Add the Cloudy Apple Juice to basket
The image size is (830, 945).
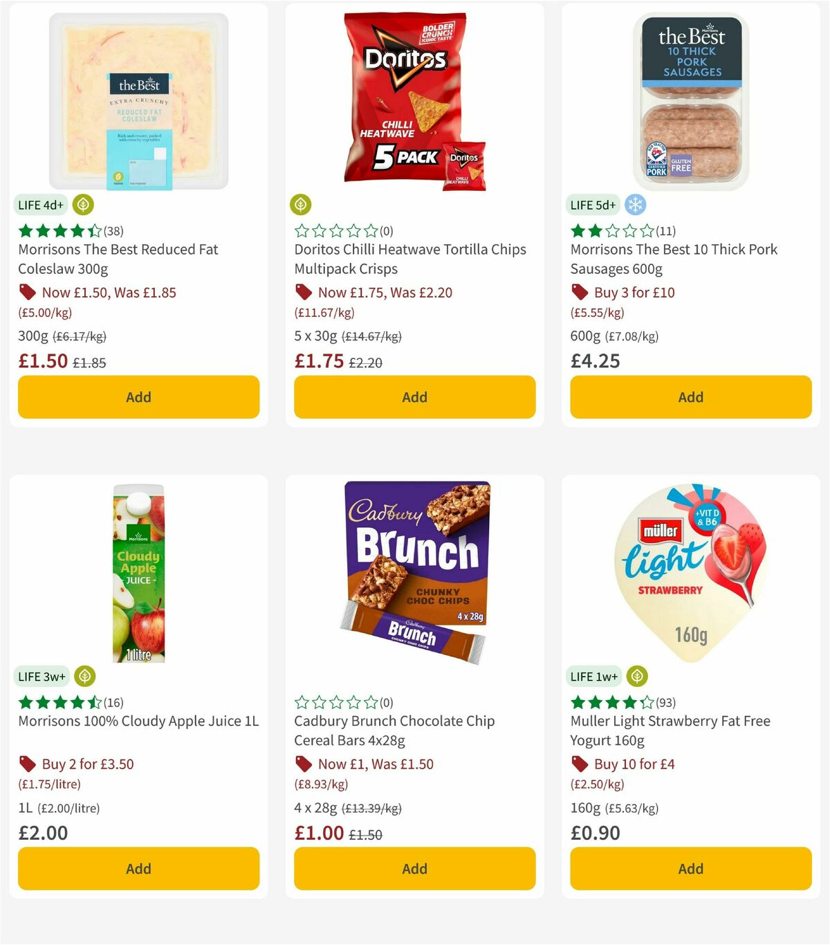click(138, 868)
